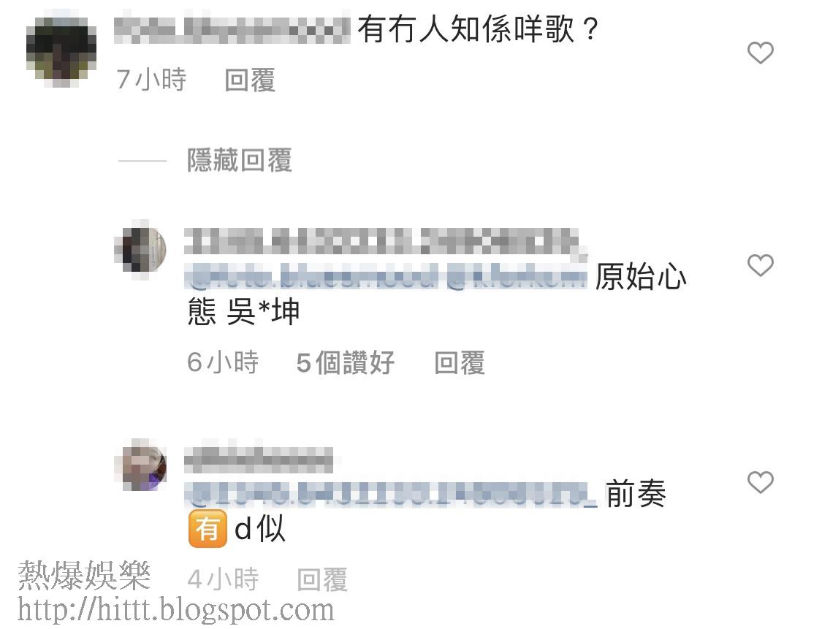Open the avatar beside the 前奏 reply
Image resolution: width=822 pixels, height=629 pixels.
point(140,465)
